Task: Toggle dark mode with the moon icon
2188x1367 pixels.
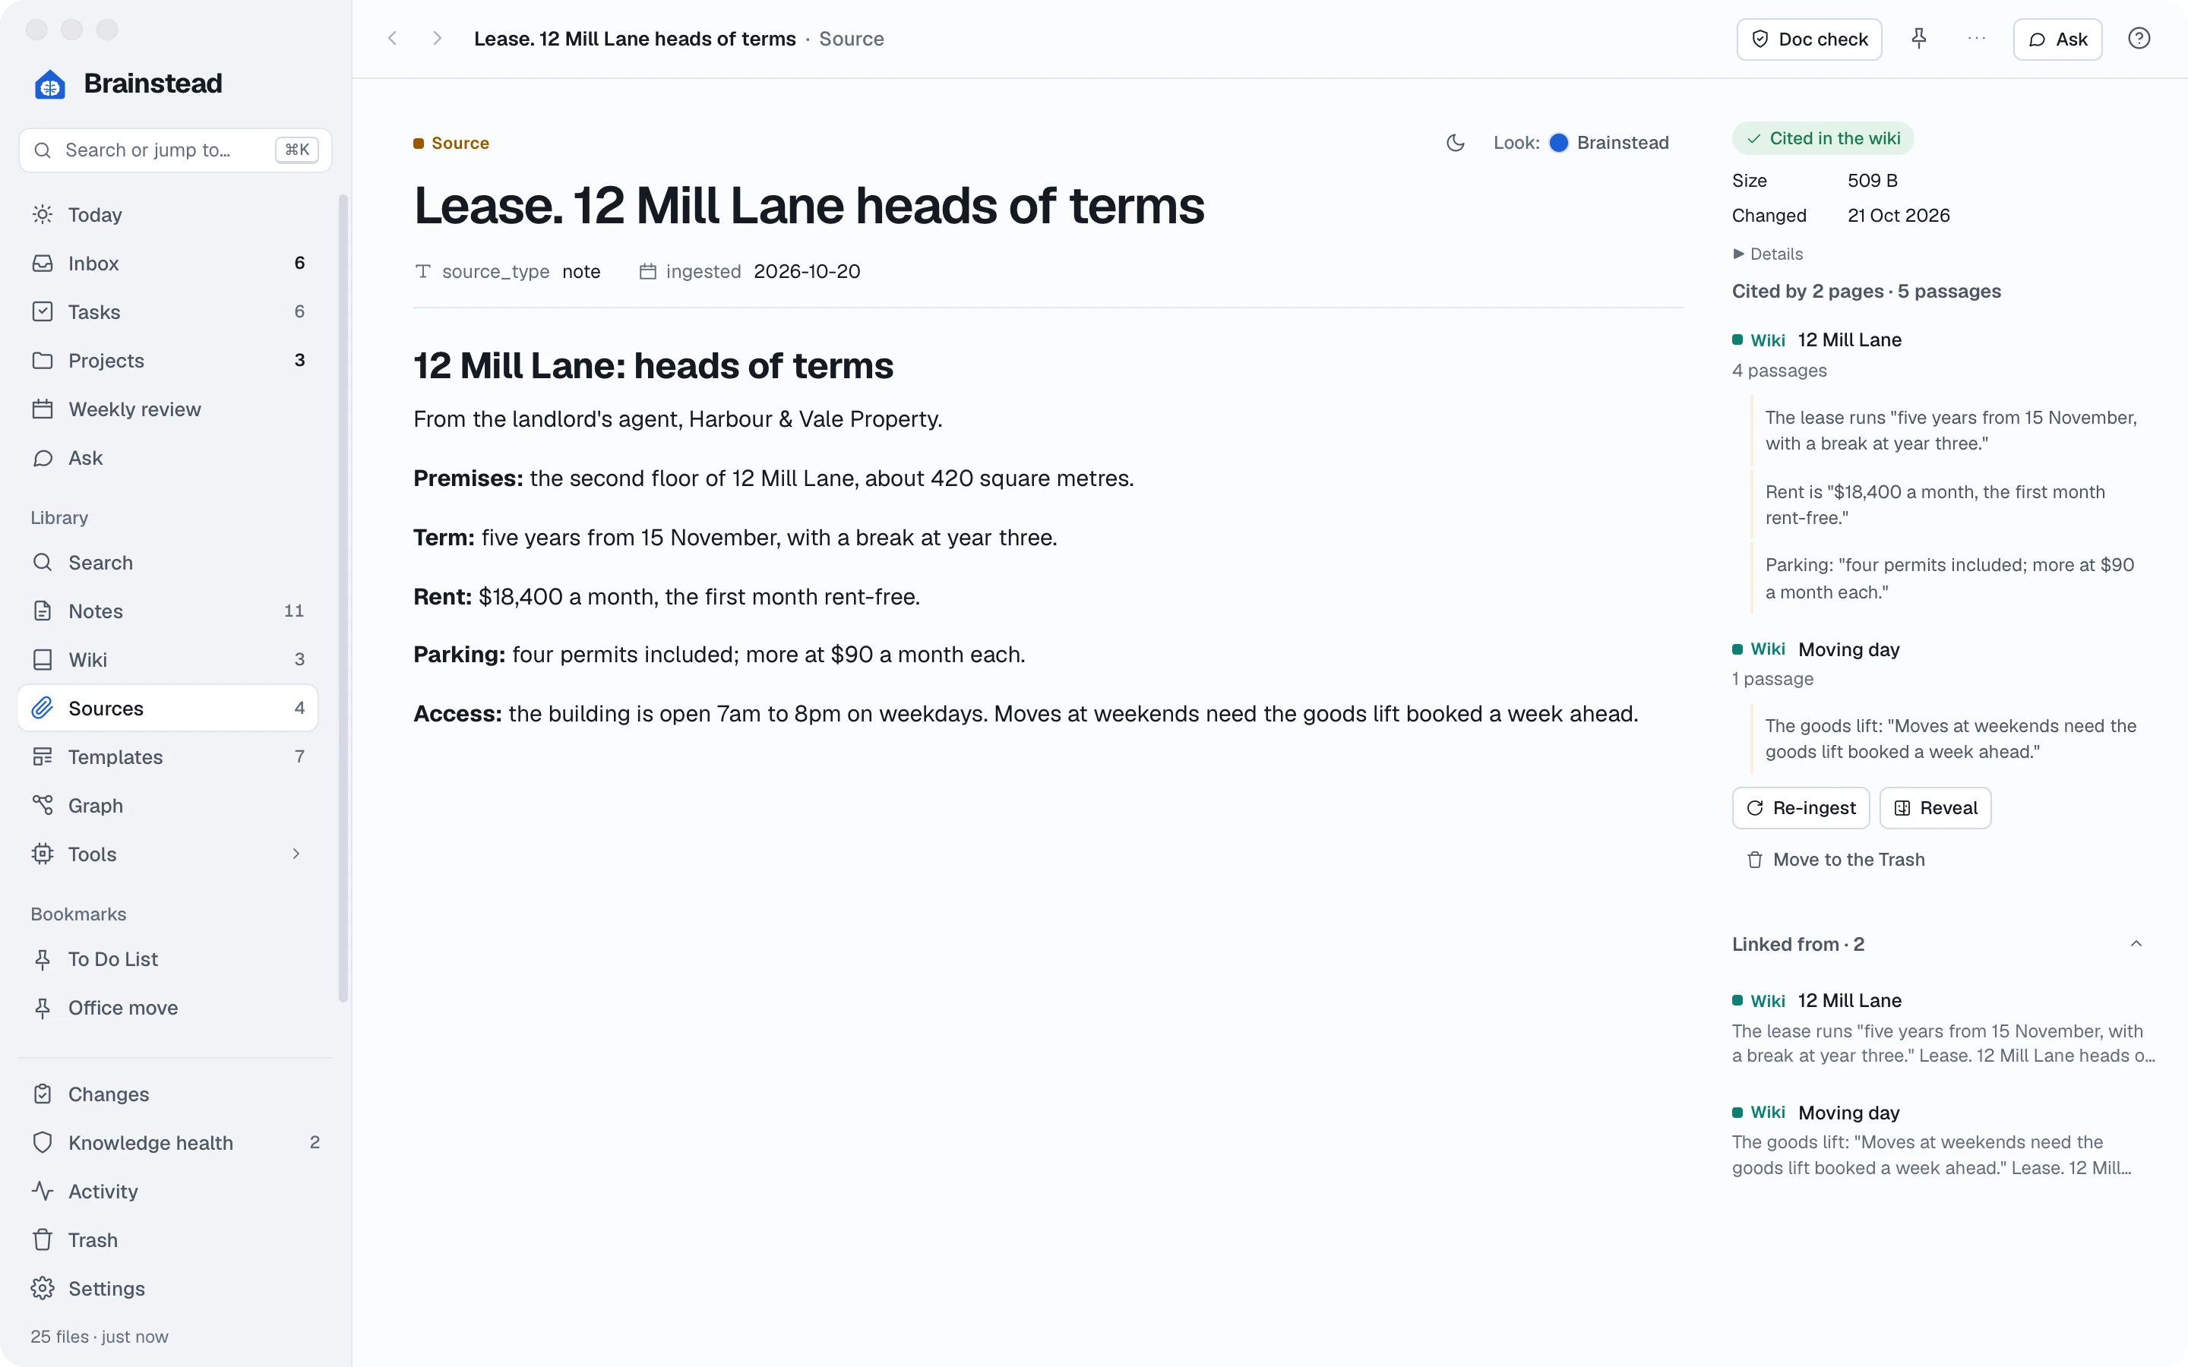Action: 1456,143
